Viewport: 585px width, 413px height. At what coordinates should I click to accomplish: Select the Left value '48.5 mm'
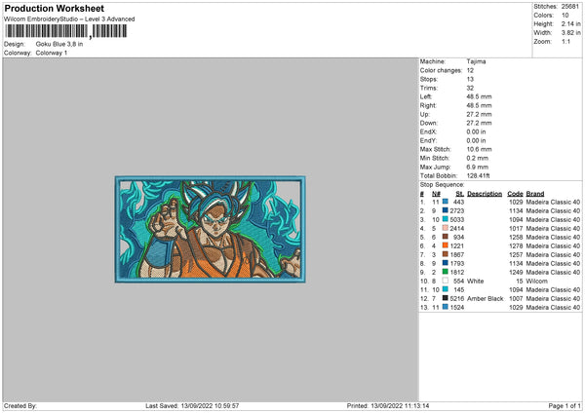tap(479, 96)
